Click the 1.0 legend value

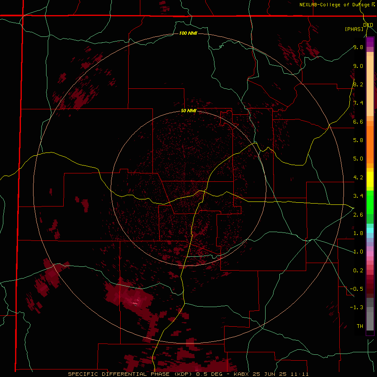pyautogui.click(x=358, y=252)
